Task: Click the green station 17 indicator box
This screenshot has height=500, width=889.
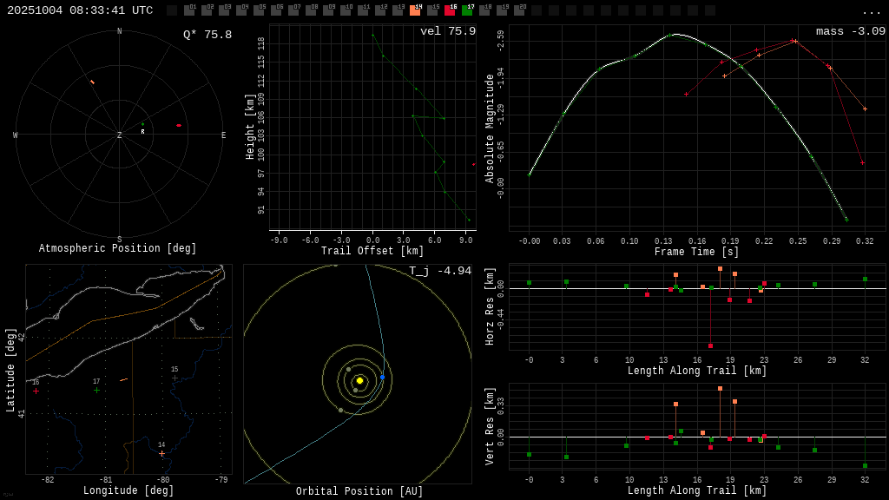Action: 467,10
